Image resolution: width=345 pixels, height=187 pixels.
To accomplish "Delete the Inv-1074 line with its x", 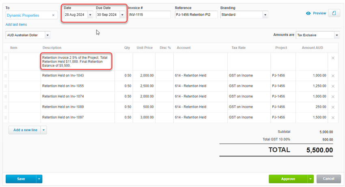I will pyautogui.click(x=333, y=97).
